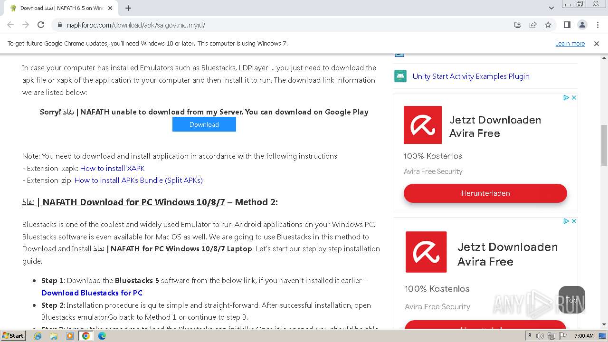Open How to install XAPK link

113,168
